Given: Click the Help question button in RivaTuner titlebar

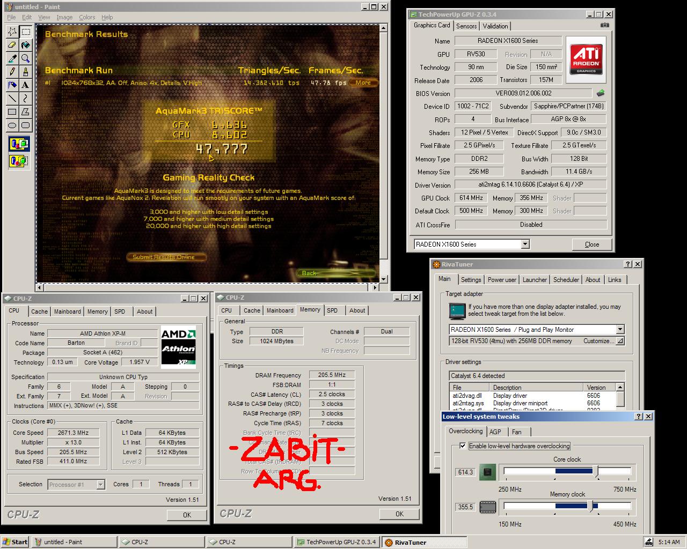Looking at the screenshot, I should [628, 264].
